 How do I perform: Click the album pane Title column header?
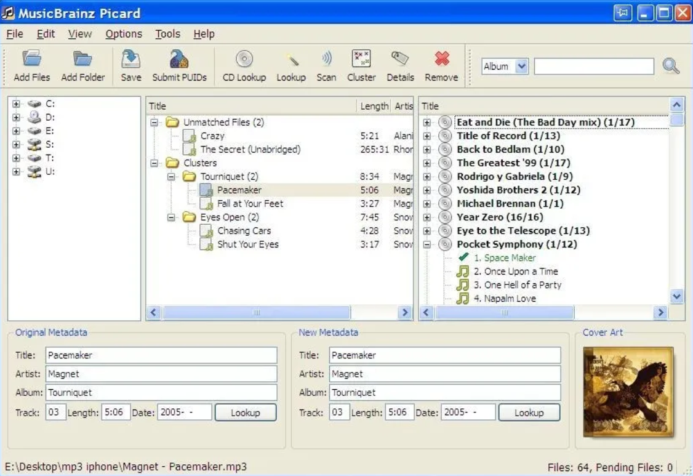point(545,106)
